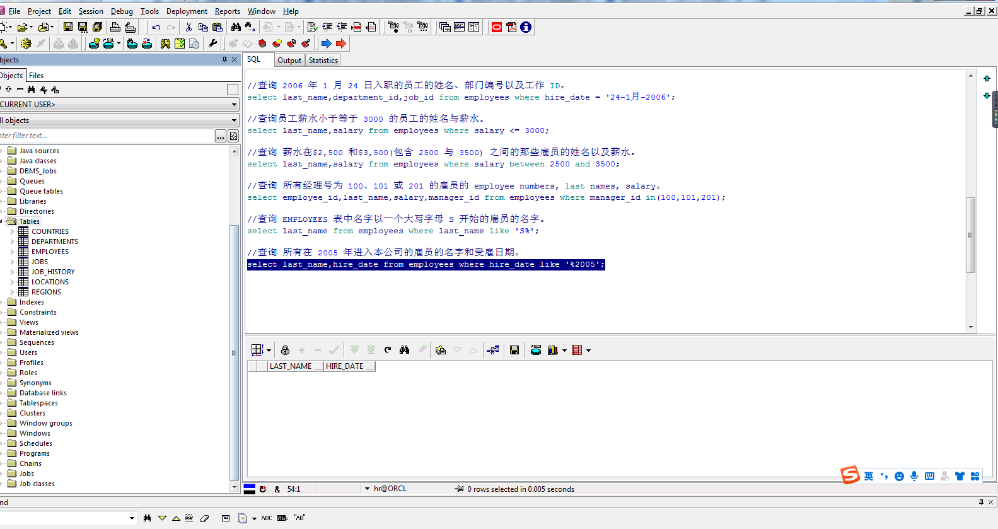Click the Objects tree vertical scrollbar
Viewport: 998px width, 529px height.
[x=235, y=319]
